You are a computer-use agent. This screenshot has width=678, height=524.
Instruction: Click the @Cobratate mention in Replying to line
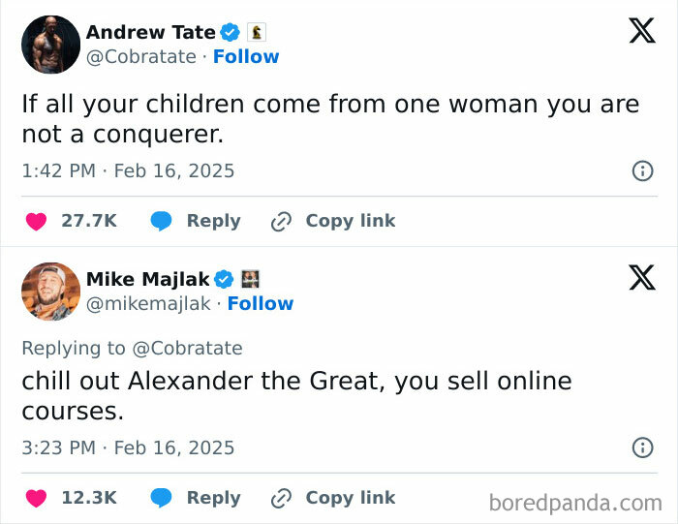pyautogui.click(x=187, y=349)
